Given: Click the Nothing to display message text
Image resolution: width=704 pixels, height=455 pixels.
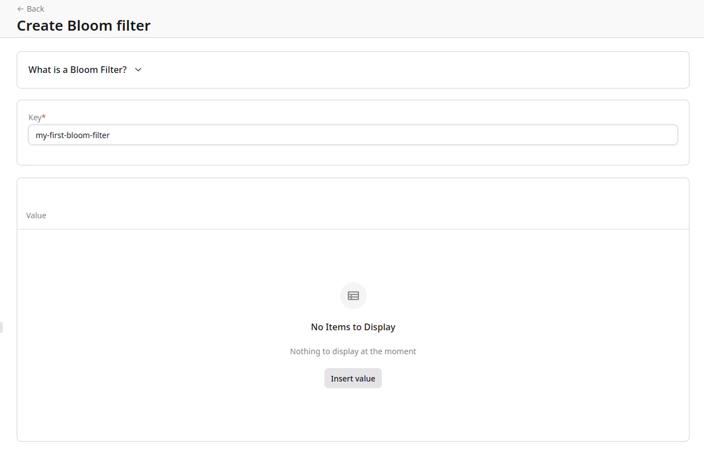Looking at the screenshot, I should 353,351.
